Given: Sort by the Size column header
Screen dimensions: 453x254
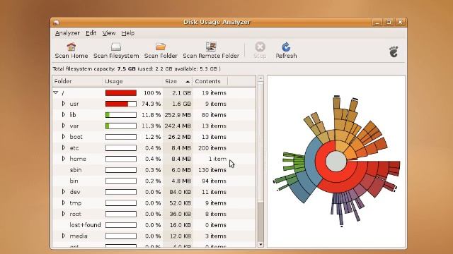Looking at the screenshot, I should click(178, 82).
